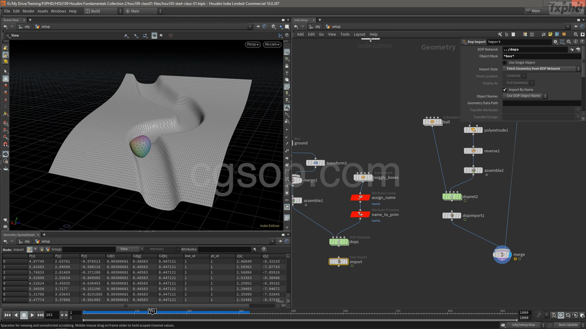The width and height of the screenshot is (586, 329).
Task: Click Auto Update button
Action: pyautogui.click(x=568, y=325)
